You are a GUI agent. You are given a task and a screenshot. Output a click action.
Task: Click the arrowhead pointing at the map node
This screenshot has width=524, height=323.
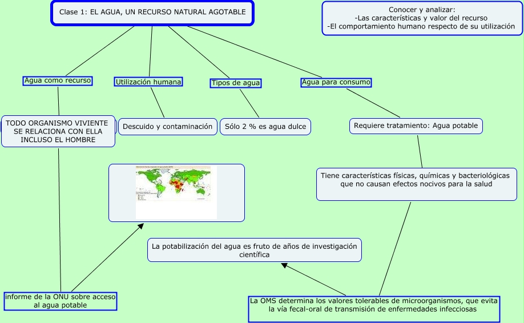pyautogui.click(x=140, y=228)
